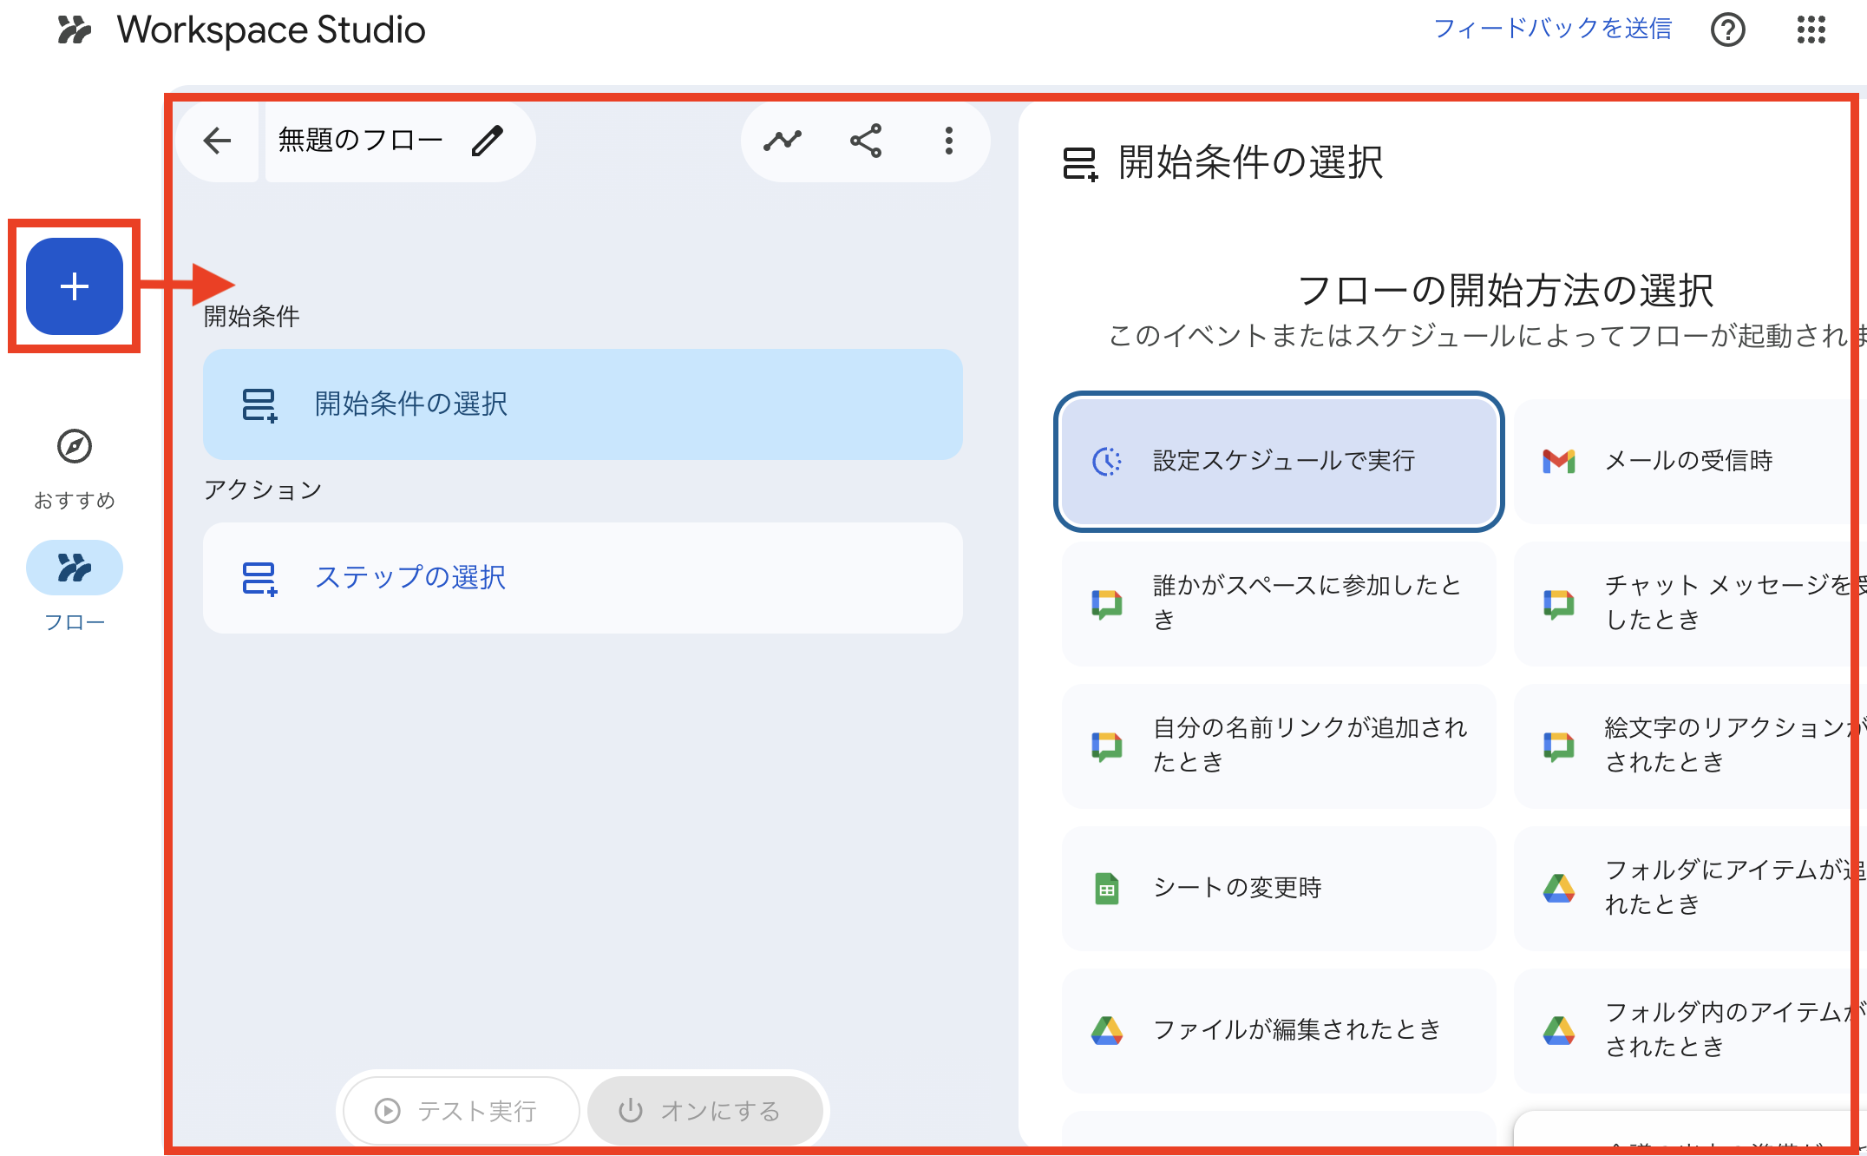
Task: Click Drive icon beside ファイルが編集されたとき
Action: tap(1107, 1030)
